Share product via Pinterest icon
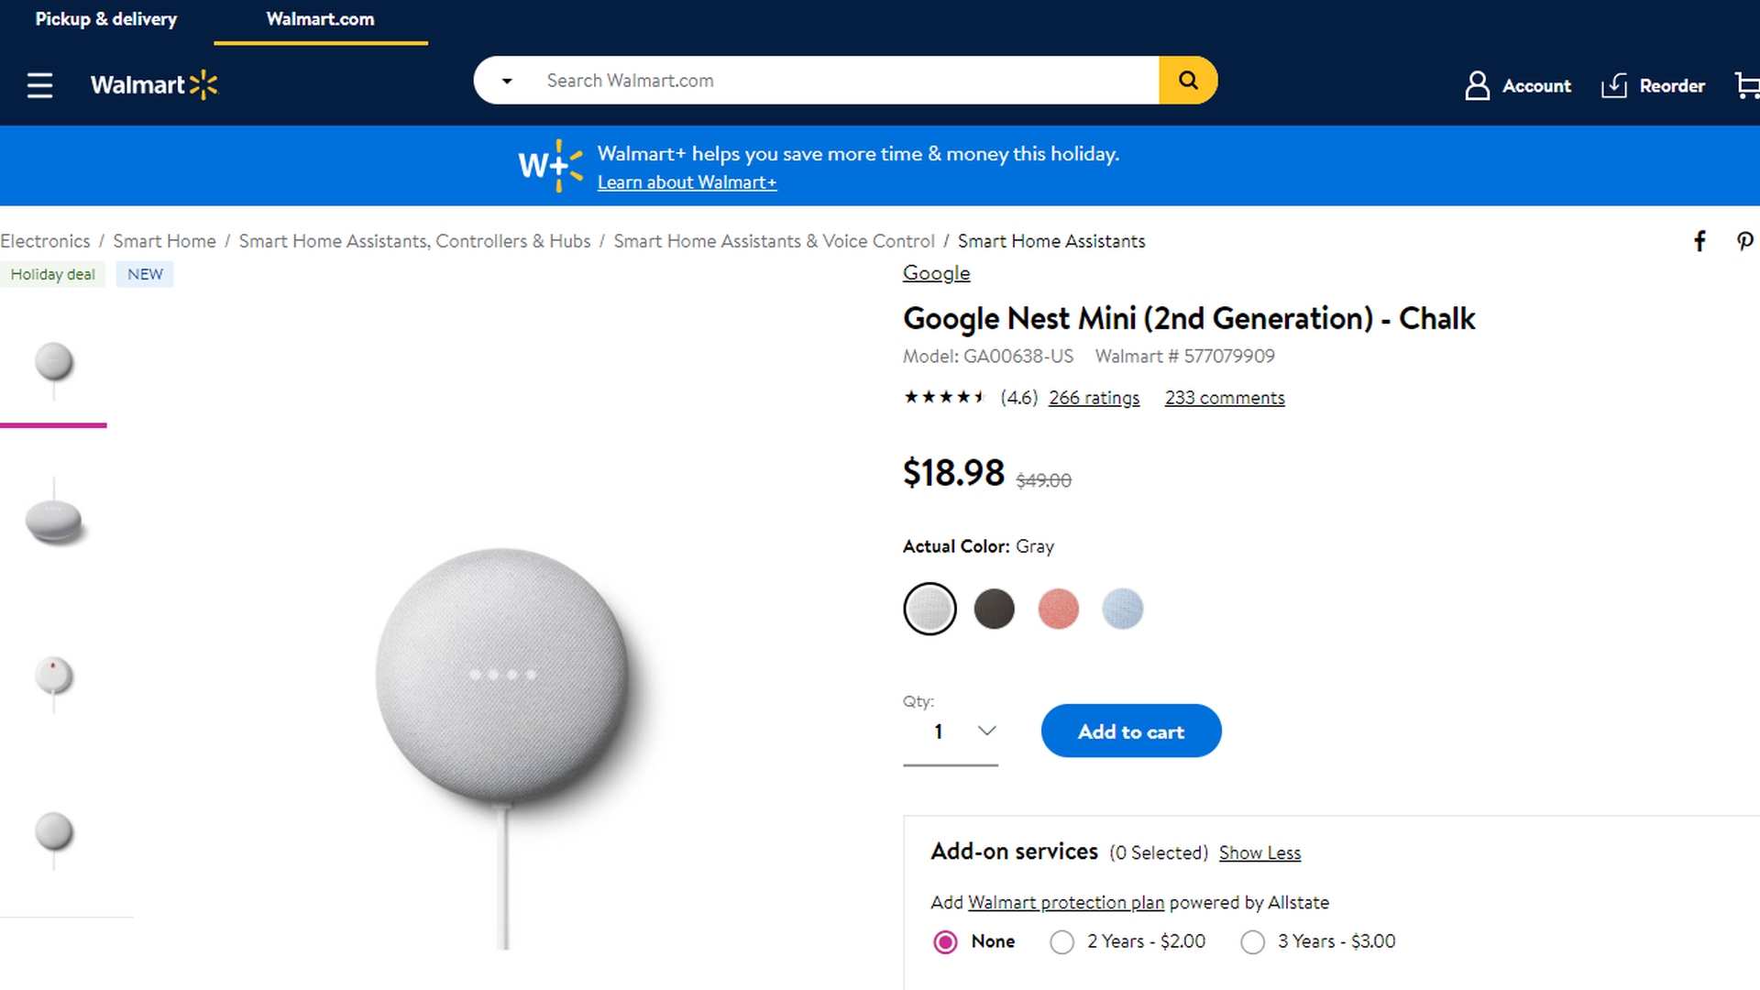Image resolution: width=1760 pixels, height=990 pixels. tap(1744, 241)
